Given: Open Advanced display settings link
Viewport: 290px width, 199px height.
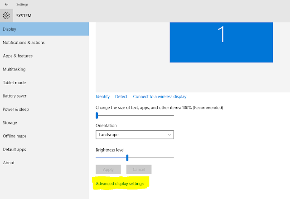Looking at the screenshot, I should 120,184.
